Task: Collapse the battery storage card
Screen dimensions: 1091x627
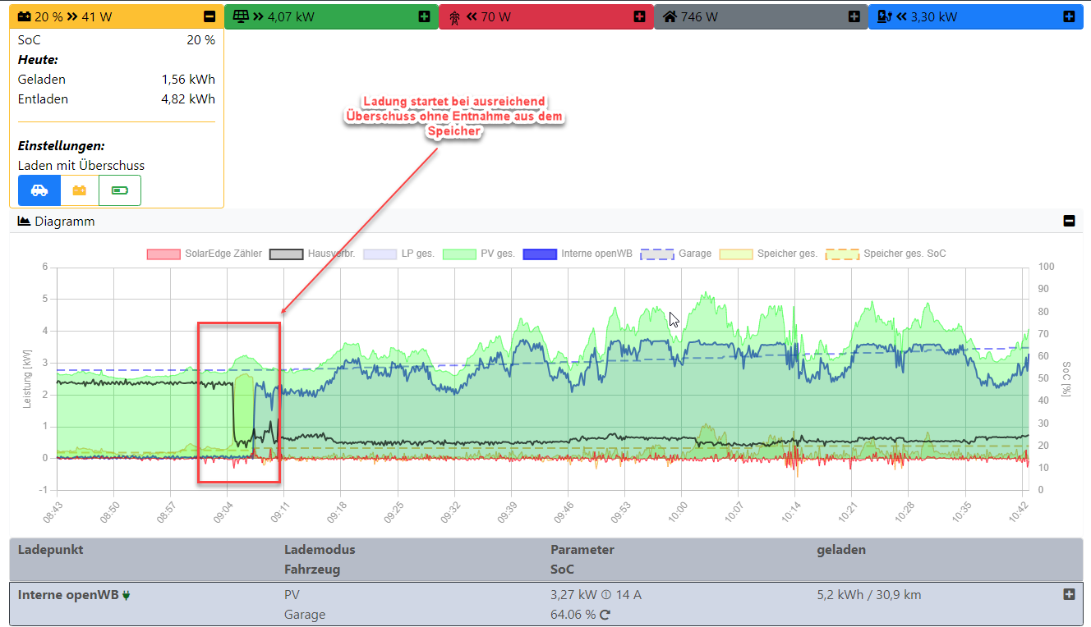Action: coord(209,16)
